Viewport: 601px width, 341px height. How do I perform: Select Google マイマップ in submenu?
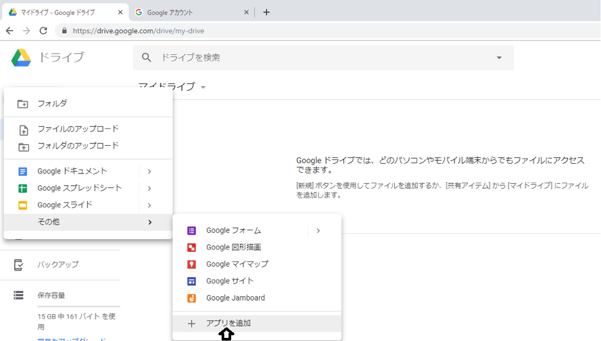(257, 264)
